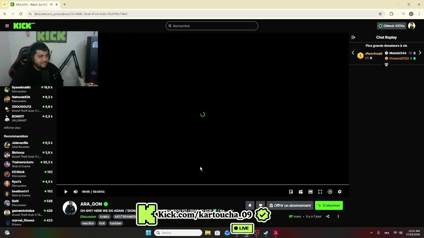The height and width of the screenshot is (238, 424).
Task: Click Offrir un abonnement button
Action: (x=290, y=205)
